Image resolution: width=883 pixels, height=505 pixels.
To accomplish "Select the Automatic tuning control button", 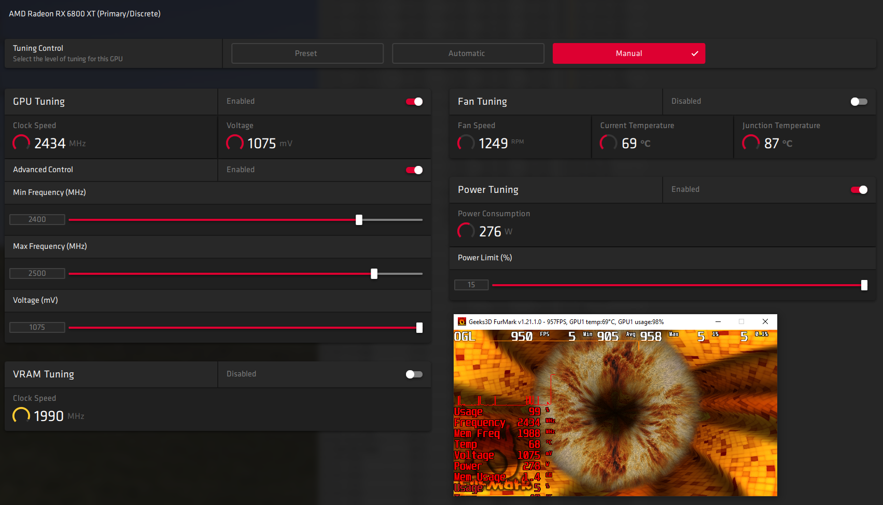I will pyautogui.click(x=468, y=53).
